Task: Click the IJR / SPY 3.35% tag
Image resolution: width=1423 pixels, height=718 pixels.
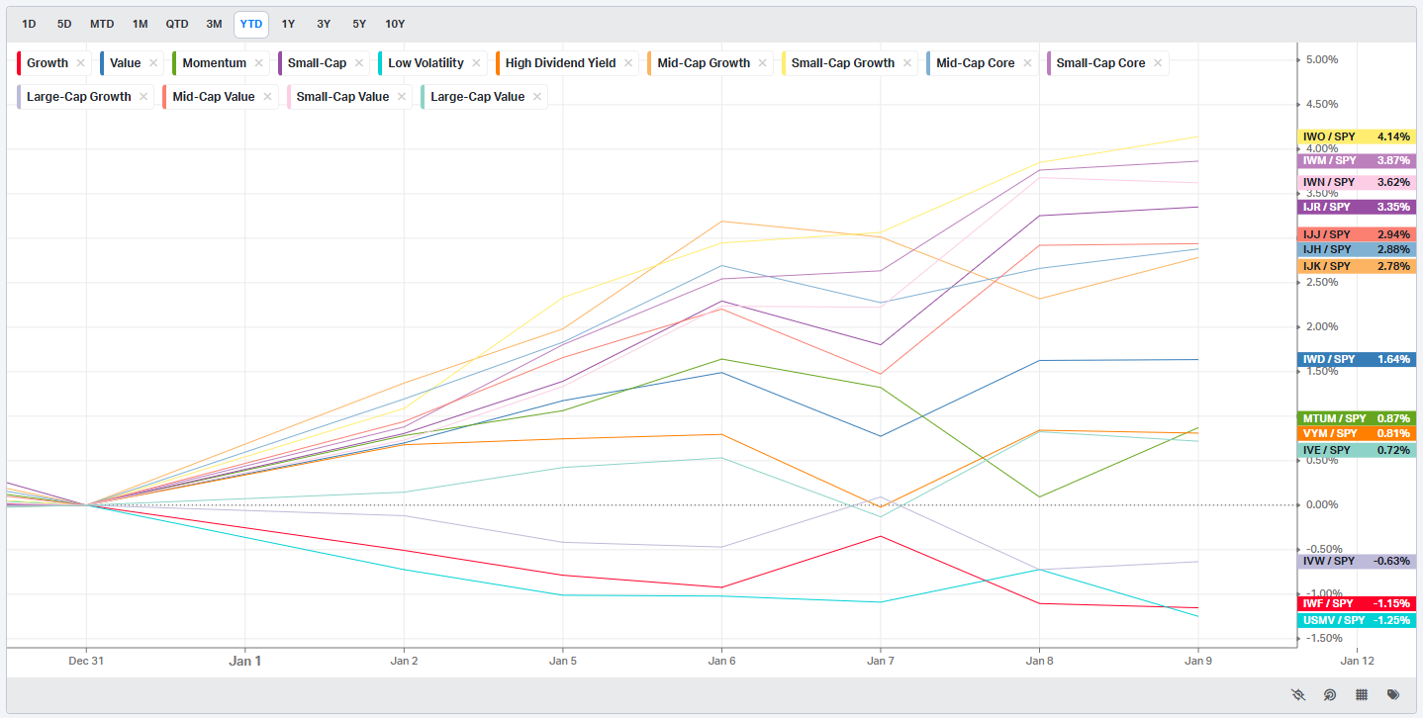Action: (1356, 207)
